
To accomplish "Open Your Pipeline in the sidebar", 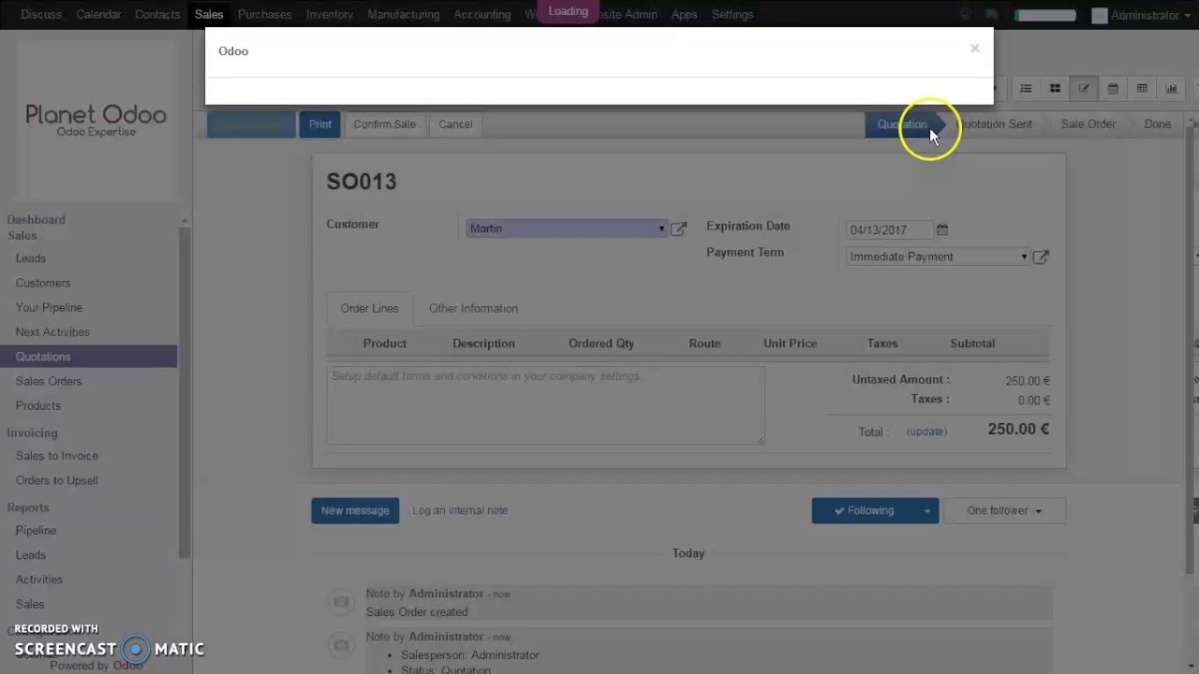I will (49, 307).
